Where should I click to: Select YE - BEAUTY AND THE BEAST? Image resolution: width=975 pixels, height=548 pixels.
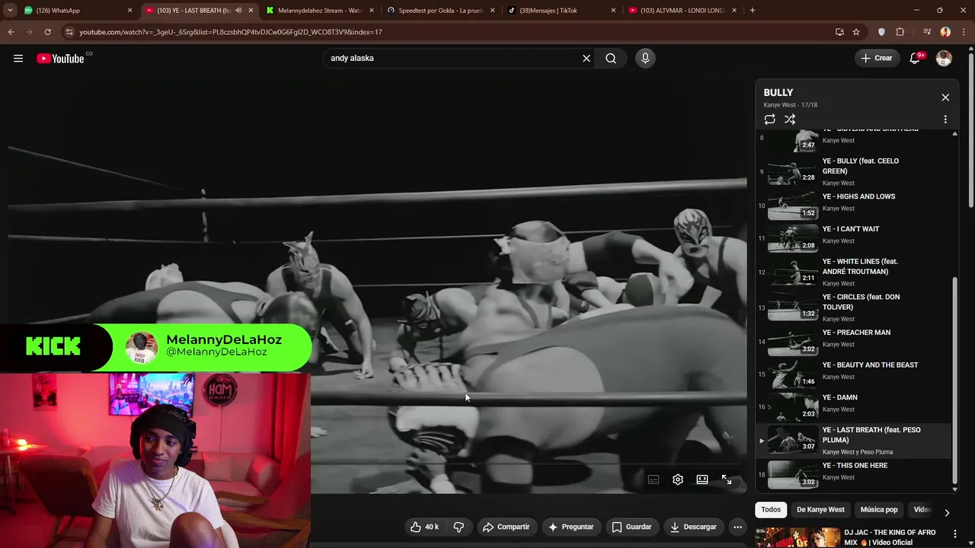click(x=853, y=374)
